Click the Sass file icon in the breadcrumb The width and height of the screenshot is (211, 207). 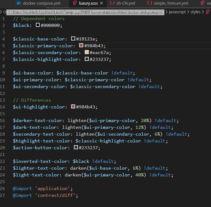point(208,12)
